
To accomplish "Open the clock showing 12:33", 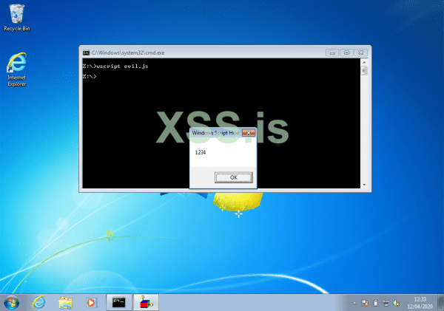I will point(420,302).
